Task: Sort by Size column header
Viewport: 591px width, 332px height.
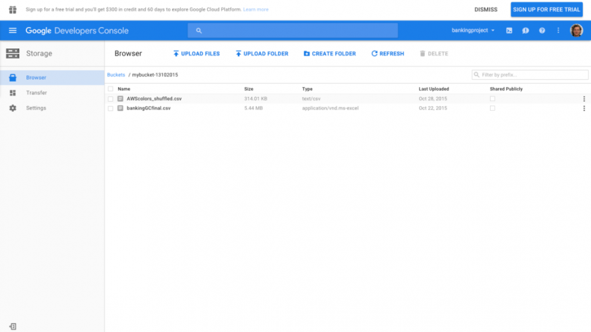Action: pos(249,89)
